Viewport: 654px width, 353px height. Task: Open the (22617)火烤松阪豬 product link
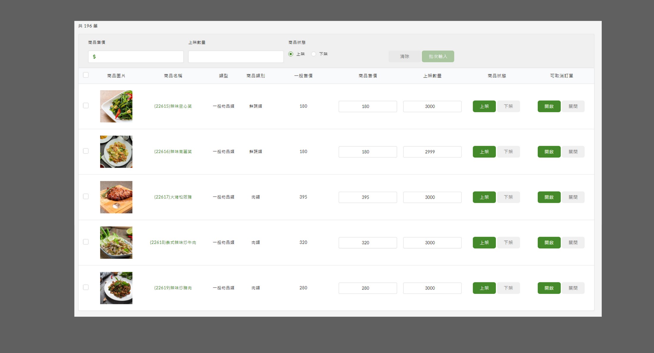(173, 197)
